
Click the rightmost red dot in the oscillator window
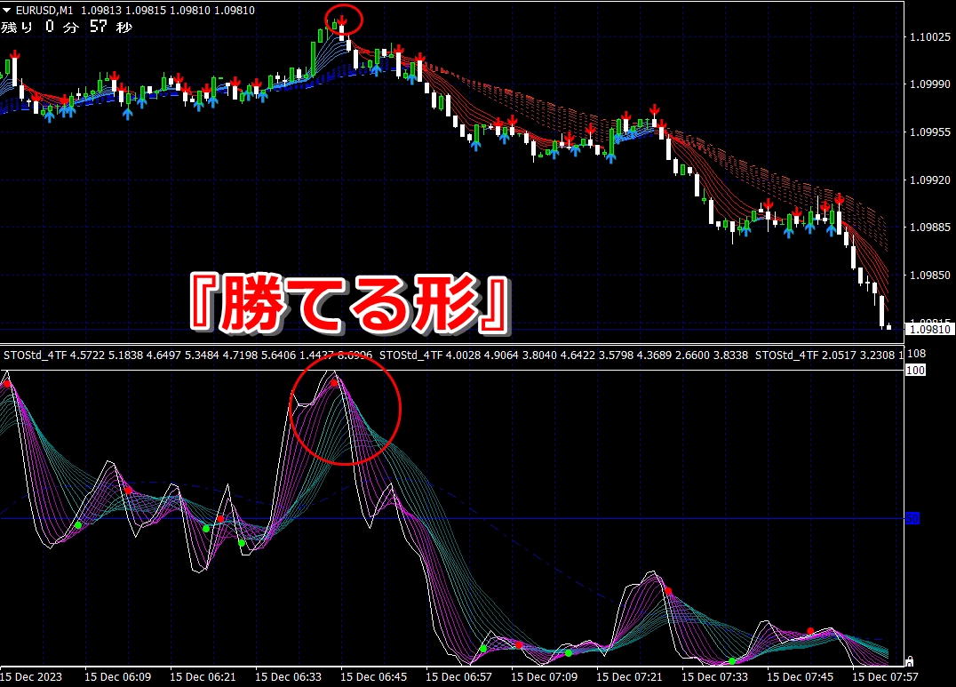click(x=809, y=631)
